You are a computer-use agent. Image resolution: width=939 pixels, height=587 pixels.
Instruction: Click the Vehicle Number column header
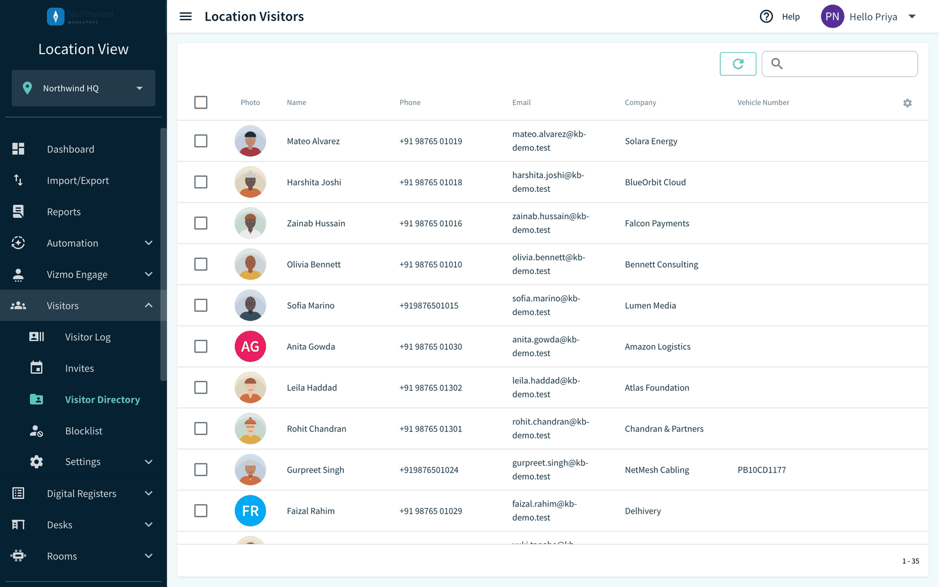click(763, 102)
